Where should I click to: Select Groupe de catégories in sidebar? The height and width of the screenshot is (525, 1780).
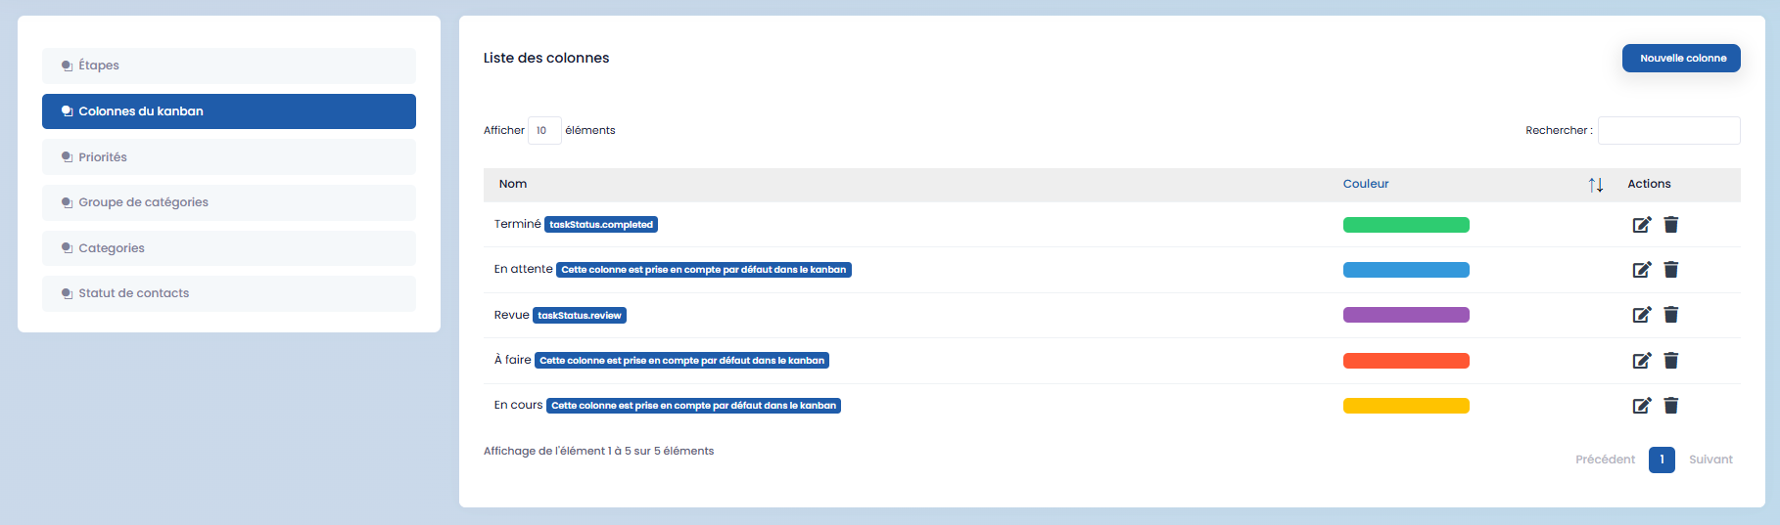[229, 202]
